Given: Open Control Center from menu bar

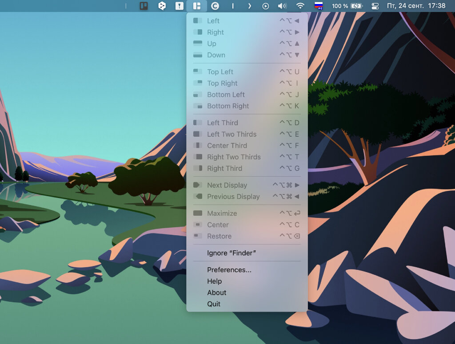Looking at the screenshot, I should (x=375, y=6).
